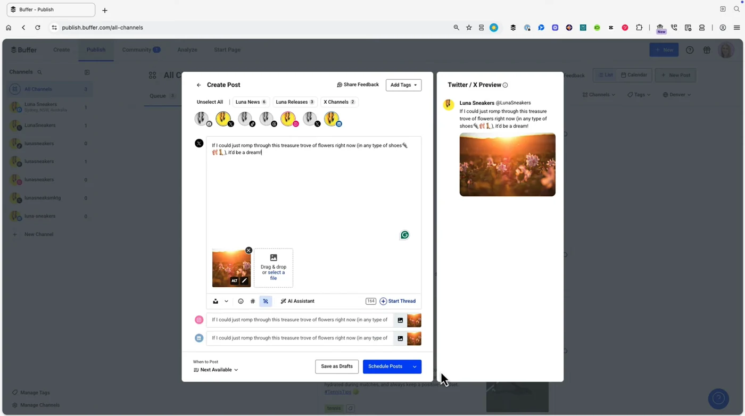The height and width of the screenshot is (416, 745).
Task: Toggle the Facebook channel avatar
Action: point(202,119)
